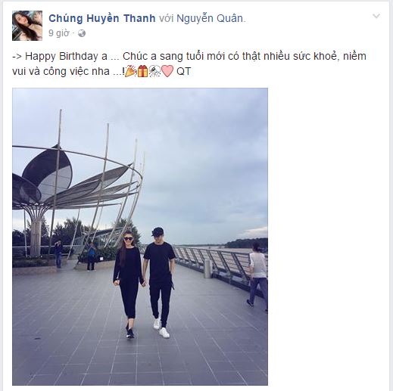
Task: Visit Chúng Huyền Thanh's profile name link
Action: (x=102, y=18)
